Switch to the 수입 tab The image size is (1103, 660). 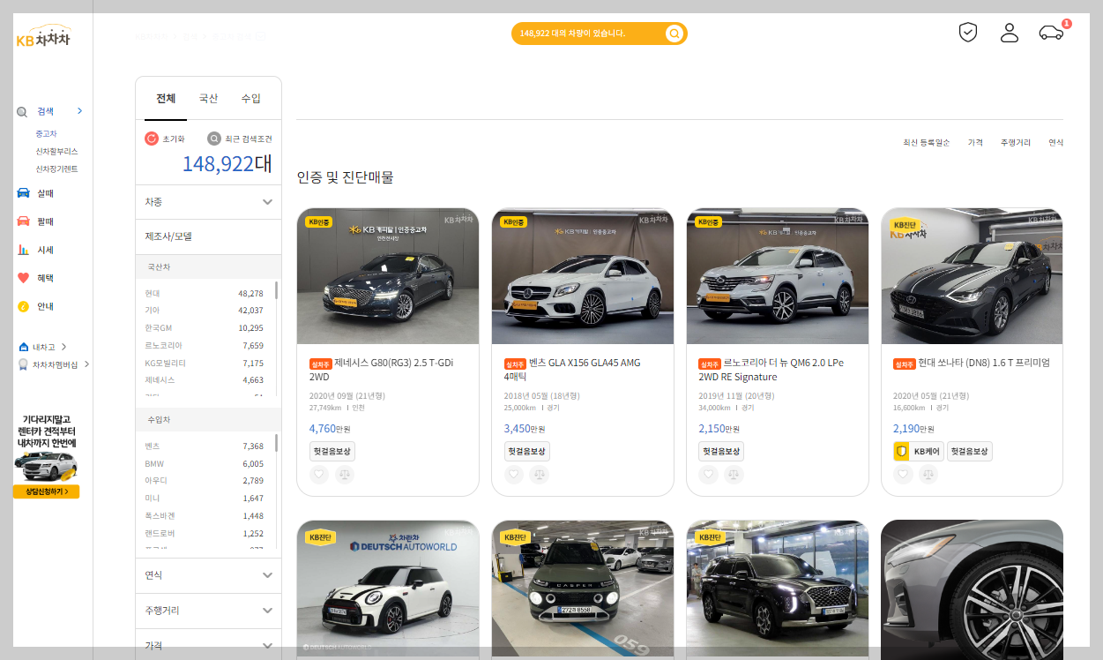point(251,99)
